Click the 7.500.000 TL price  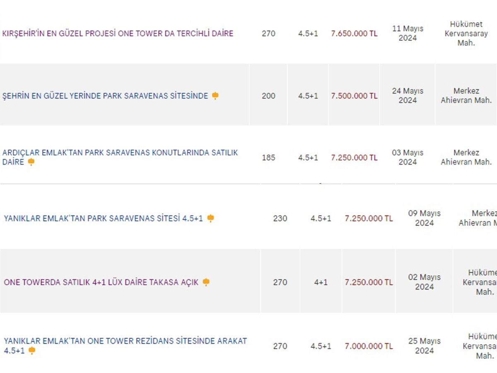[x=354, y=96]
